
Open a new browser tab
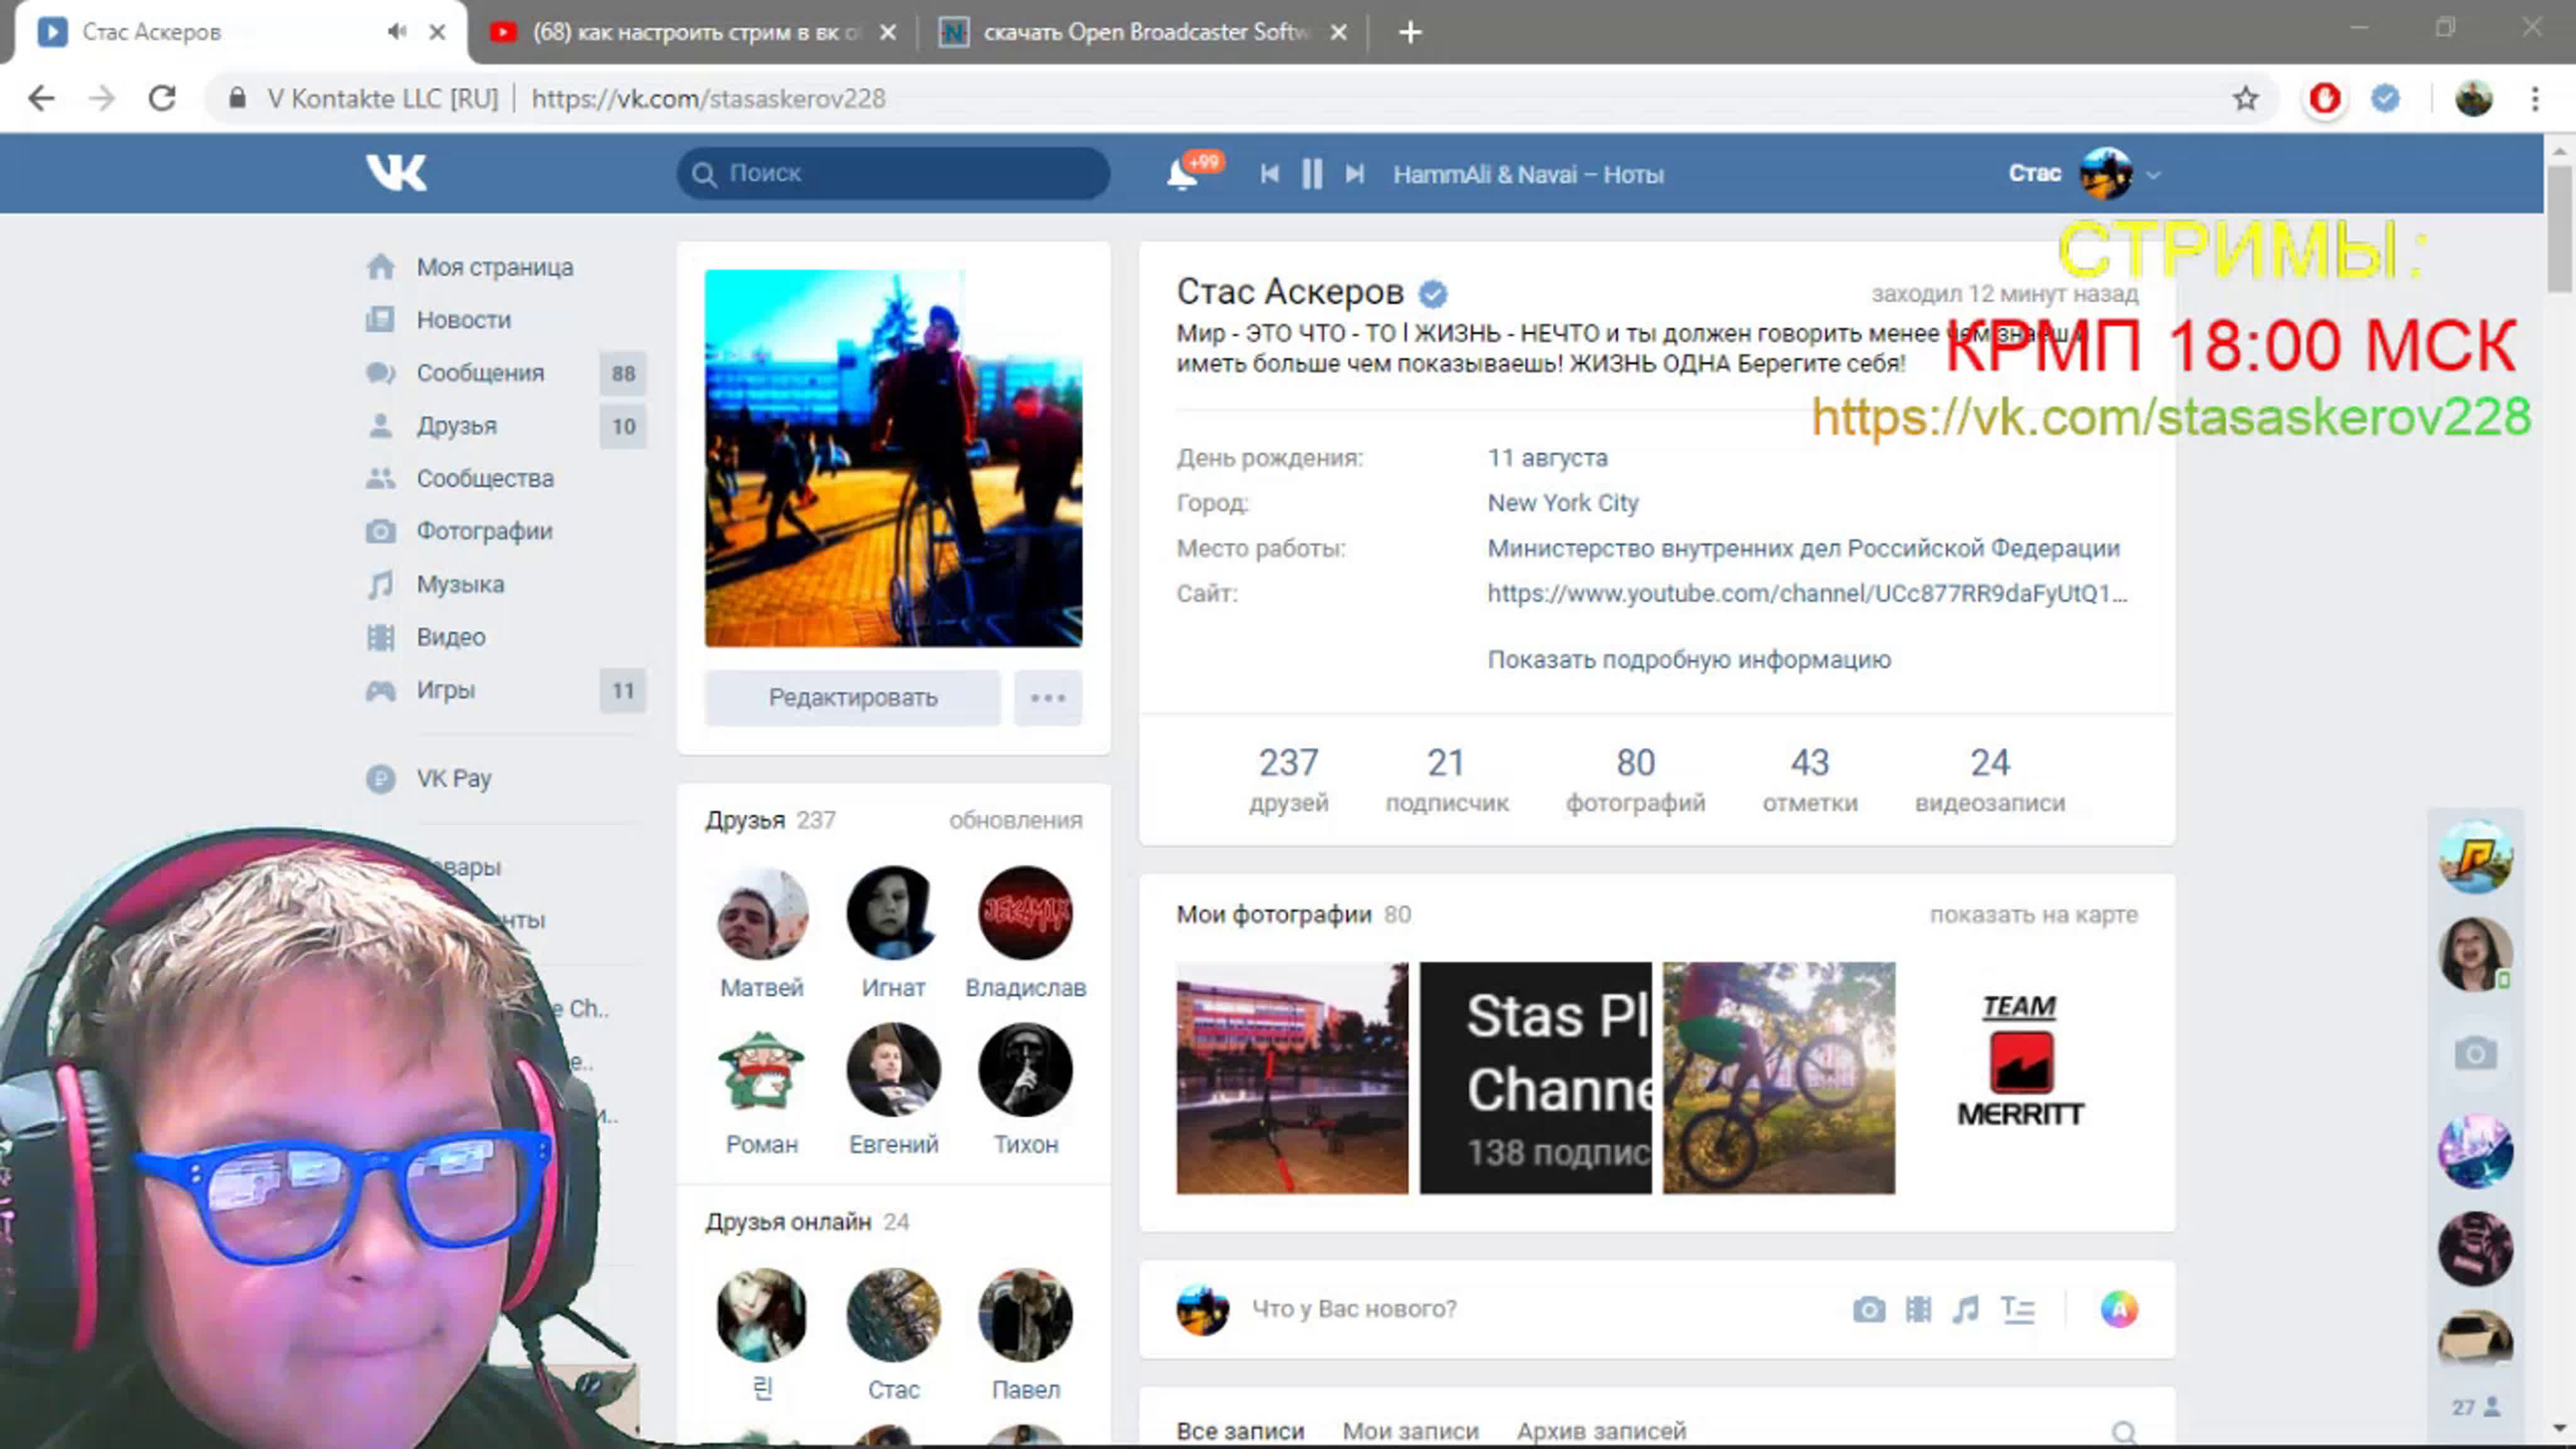(x=1410, y=32)
